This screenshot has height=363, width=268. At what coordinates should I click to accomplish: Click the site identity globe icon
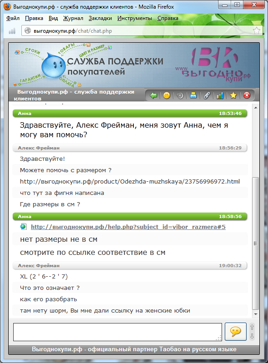28,30
